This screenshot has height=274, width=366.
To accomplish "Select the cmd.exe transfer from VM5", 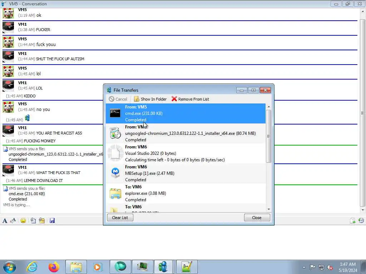I will [186, 113].
